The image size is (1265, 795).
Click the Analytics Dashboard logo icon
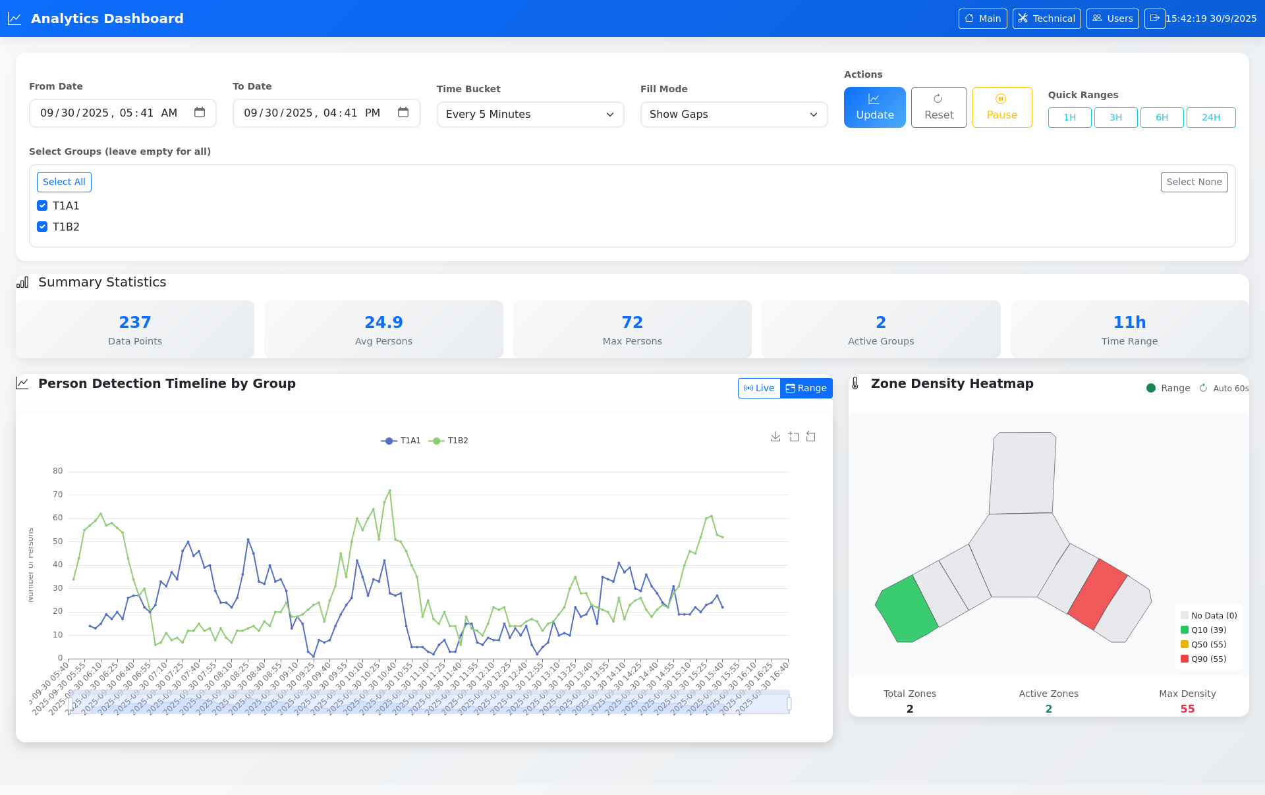tap(14, 18)
